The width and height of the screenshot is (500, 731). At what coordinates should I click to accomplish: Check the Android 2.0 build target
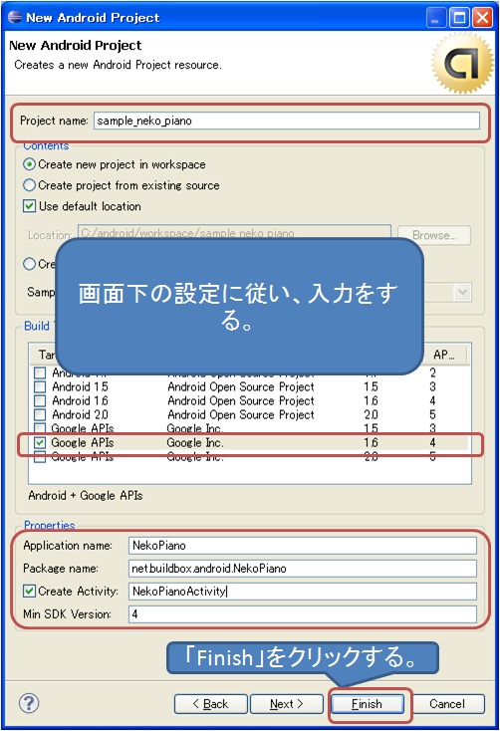40,415
